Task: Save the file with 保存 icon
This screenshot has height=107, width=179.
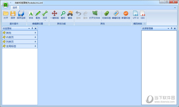Action: point(13,15)
